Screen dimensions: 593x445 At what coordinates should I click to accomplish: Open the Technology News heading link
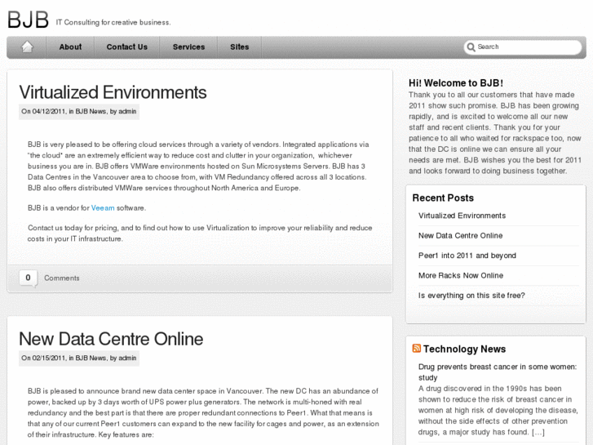coord(464,349)
